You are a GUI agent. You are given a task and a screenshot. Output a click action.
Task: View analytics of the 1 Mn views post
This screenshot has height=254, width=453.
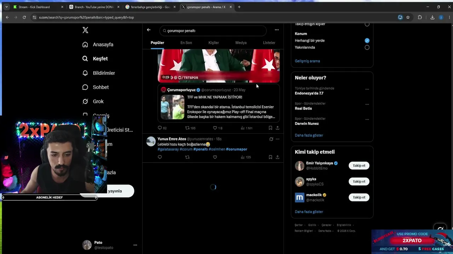tap(246, 128)
